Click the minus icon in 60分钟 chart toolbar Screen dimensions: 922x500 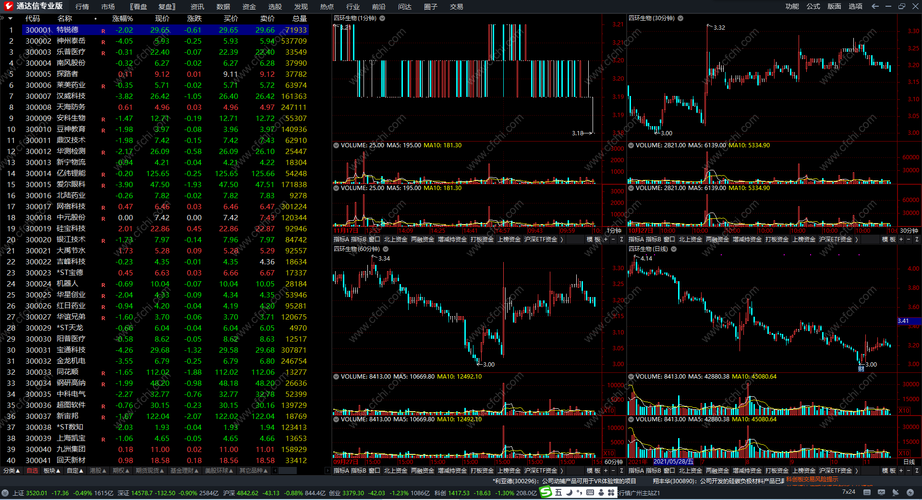tap(613, 470)
